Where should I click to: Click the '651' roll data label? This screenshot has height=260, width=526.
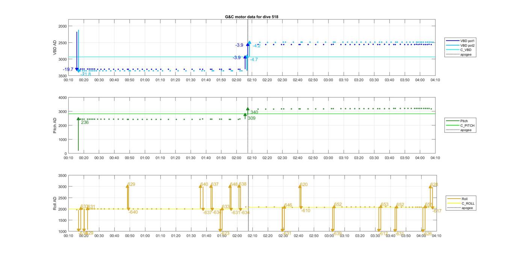point(429,204)
